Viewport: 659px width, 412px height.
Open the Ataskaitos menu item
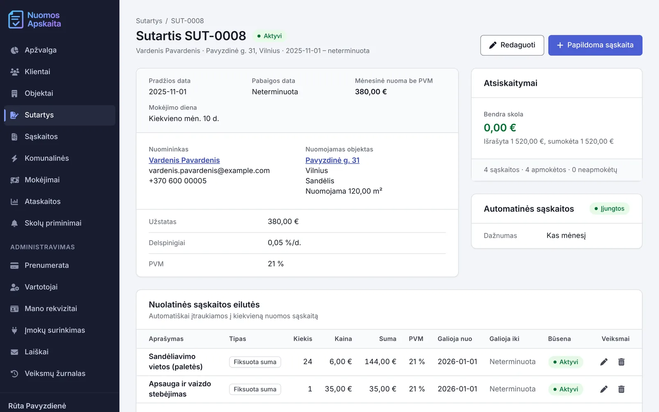(x=60, y=201)
